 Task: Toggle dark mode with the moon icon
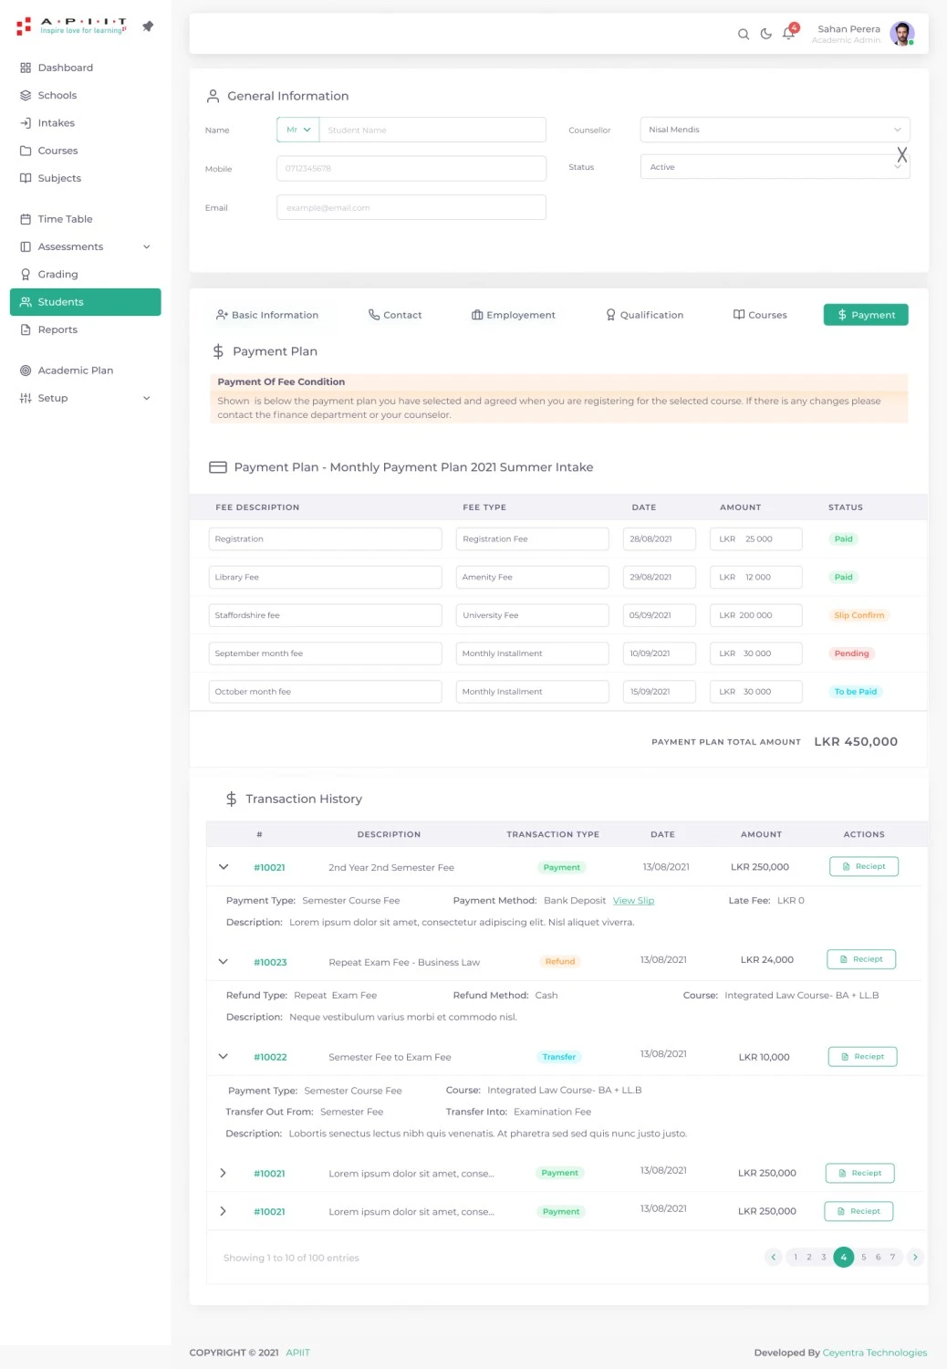point(766,35)
